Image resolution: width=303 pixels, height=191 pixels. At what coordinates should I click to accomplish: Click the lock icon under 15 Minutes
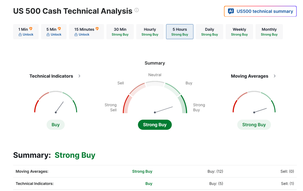point(76,35)
